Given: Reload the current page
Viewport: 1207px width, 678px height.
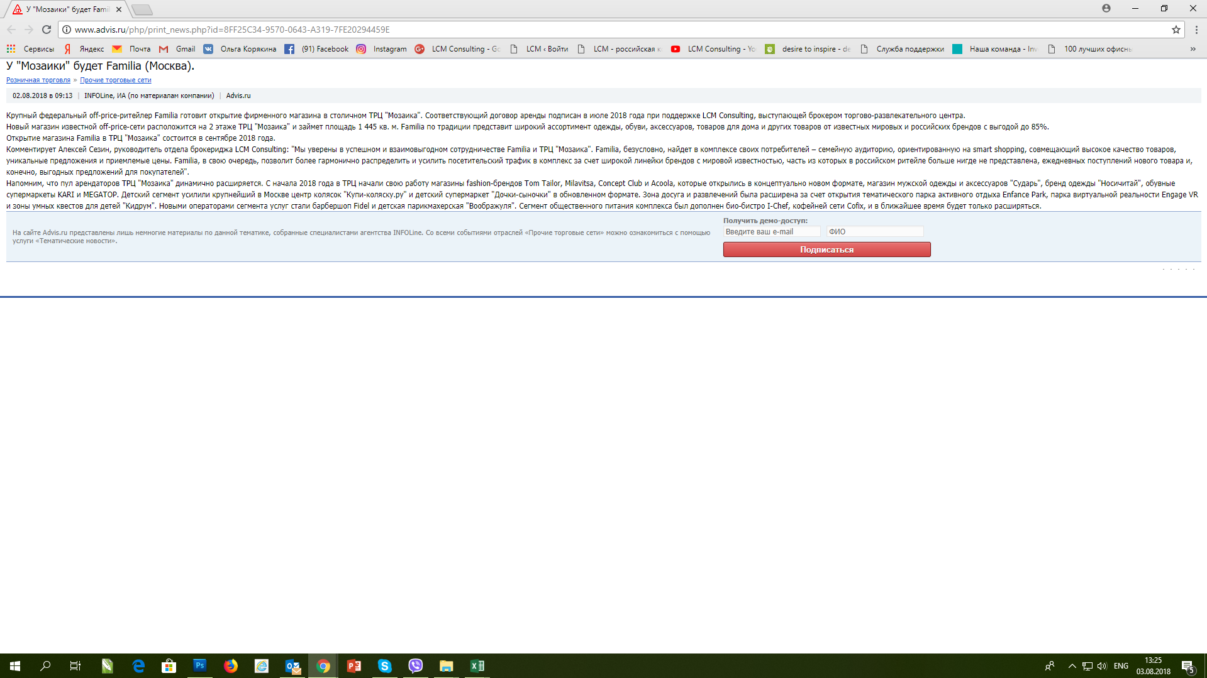Looking at the screenshot, I should point(47,30).
